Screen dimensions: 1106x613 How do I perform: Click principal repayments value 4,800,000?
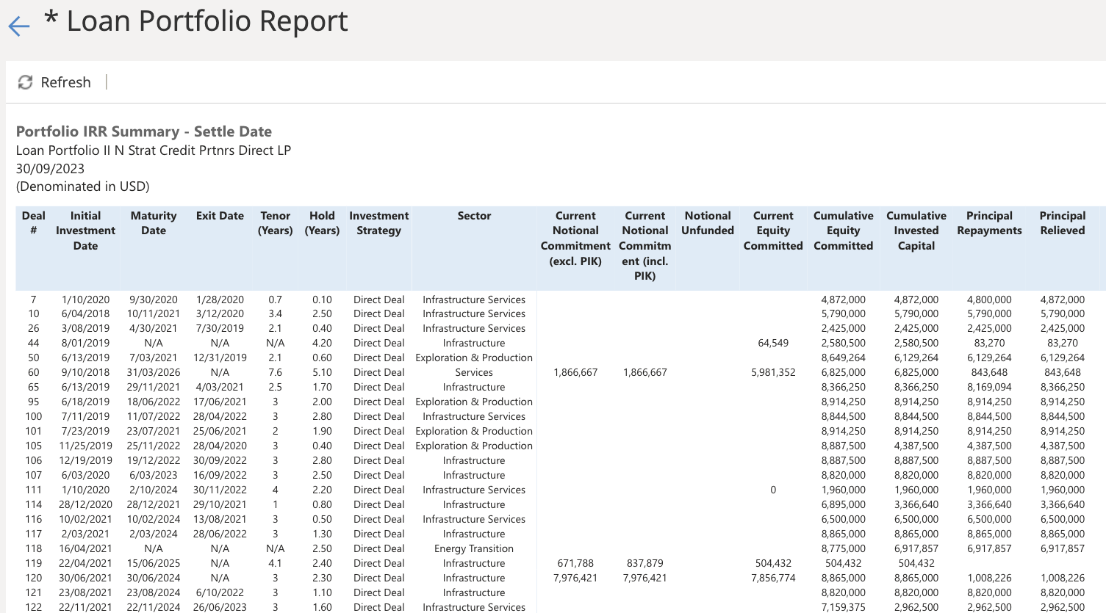(x=989, y=300)
